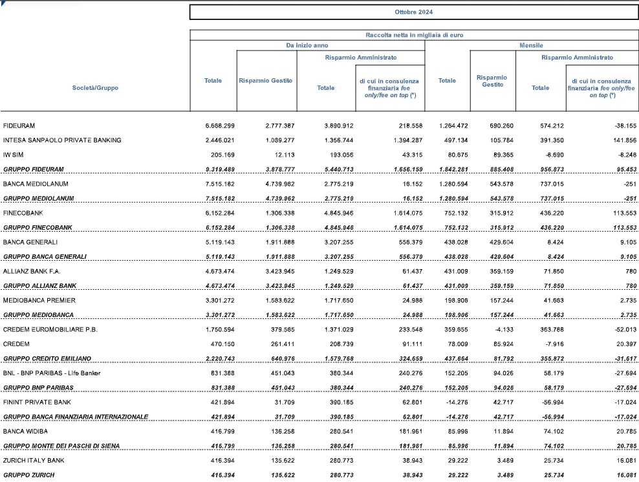Select the GRUPPO BANCA GENERALI subtotal label
Image resolution: width=639 pixels, height=482 pixels.
[x=45, y=257]
